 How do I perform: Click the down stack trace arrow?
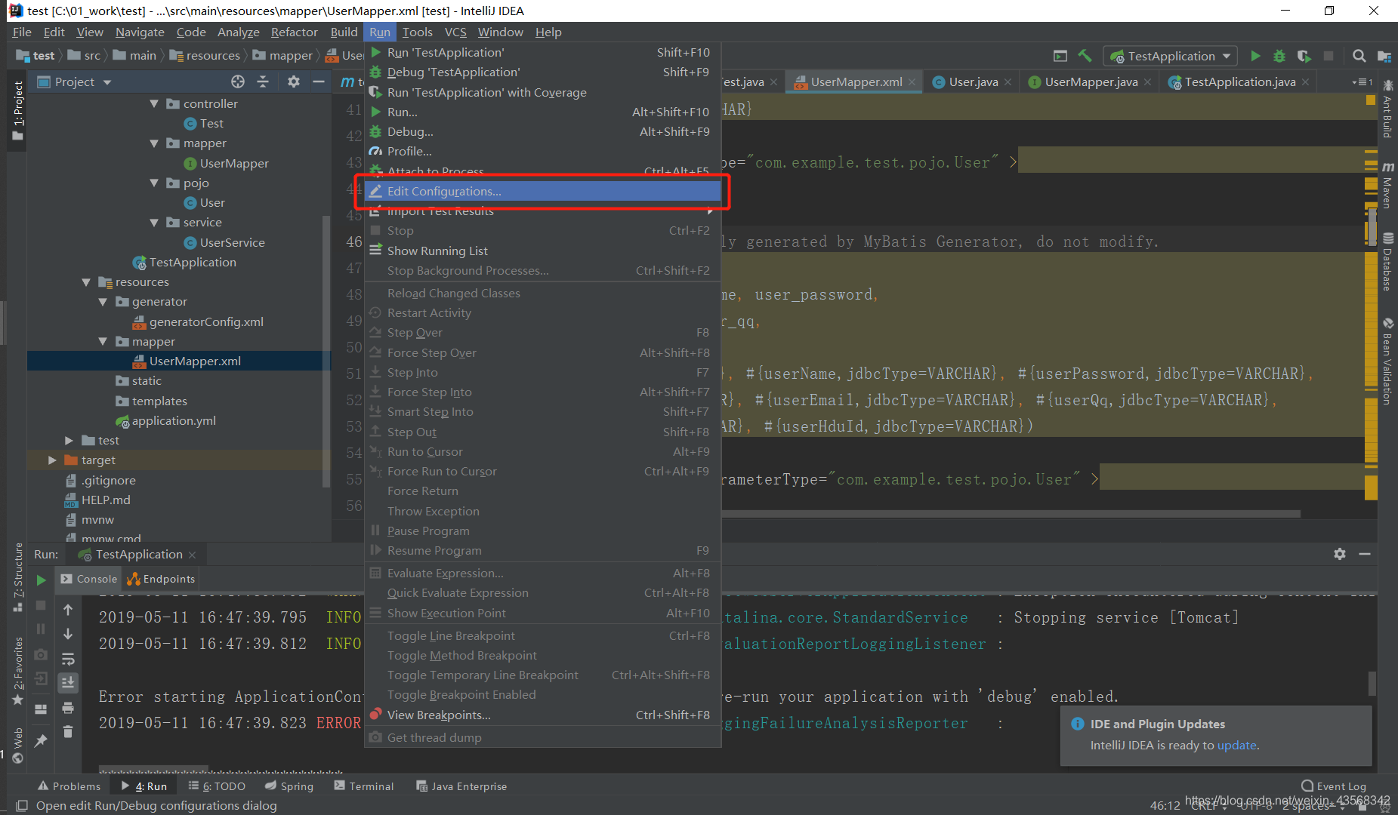click(68, 634)
